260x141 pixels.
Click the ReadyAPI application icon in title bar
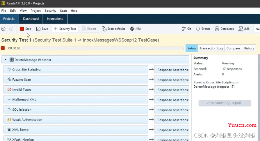tap(3, 3)
